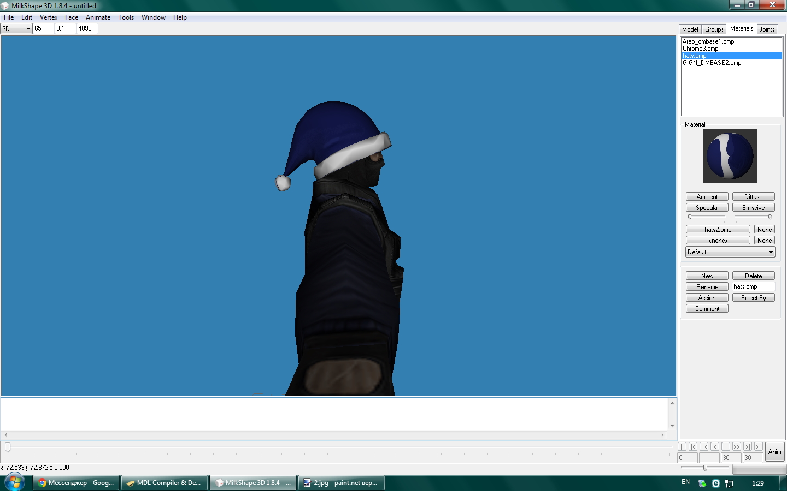Viewport: 787px width, 491px height.
Task: Click the MilkShape 3D title bar icon
Action: point(5,5)
